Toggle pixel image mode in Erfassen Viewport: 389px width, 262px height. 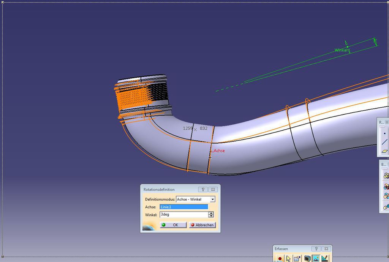316,259
